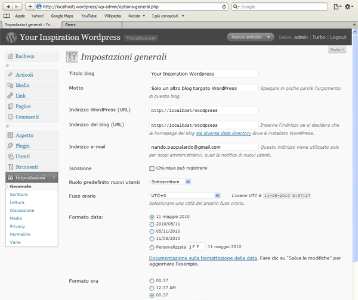The width and height of the screenshot is (358, 300).
Task: Select date format 11/05/2010
Action: point(152,239)
